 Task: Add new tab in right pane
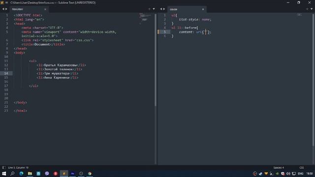click(307, 9)
